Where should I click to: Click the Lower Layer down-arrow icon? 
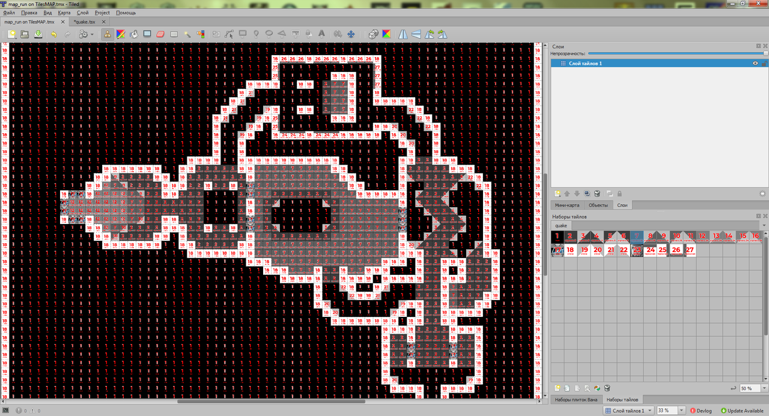click(577, 193)
